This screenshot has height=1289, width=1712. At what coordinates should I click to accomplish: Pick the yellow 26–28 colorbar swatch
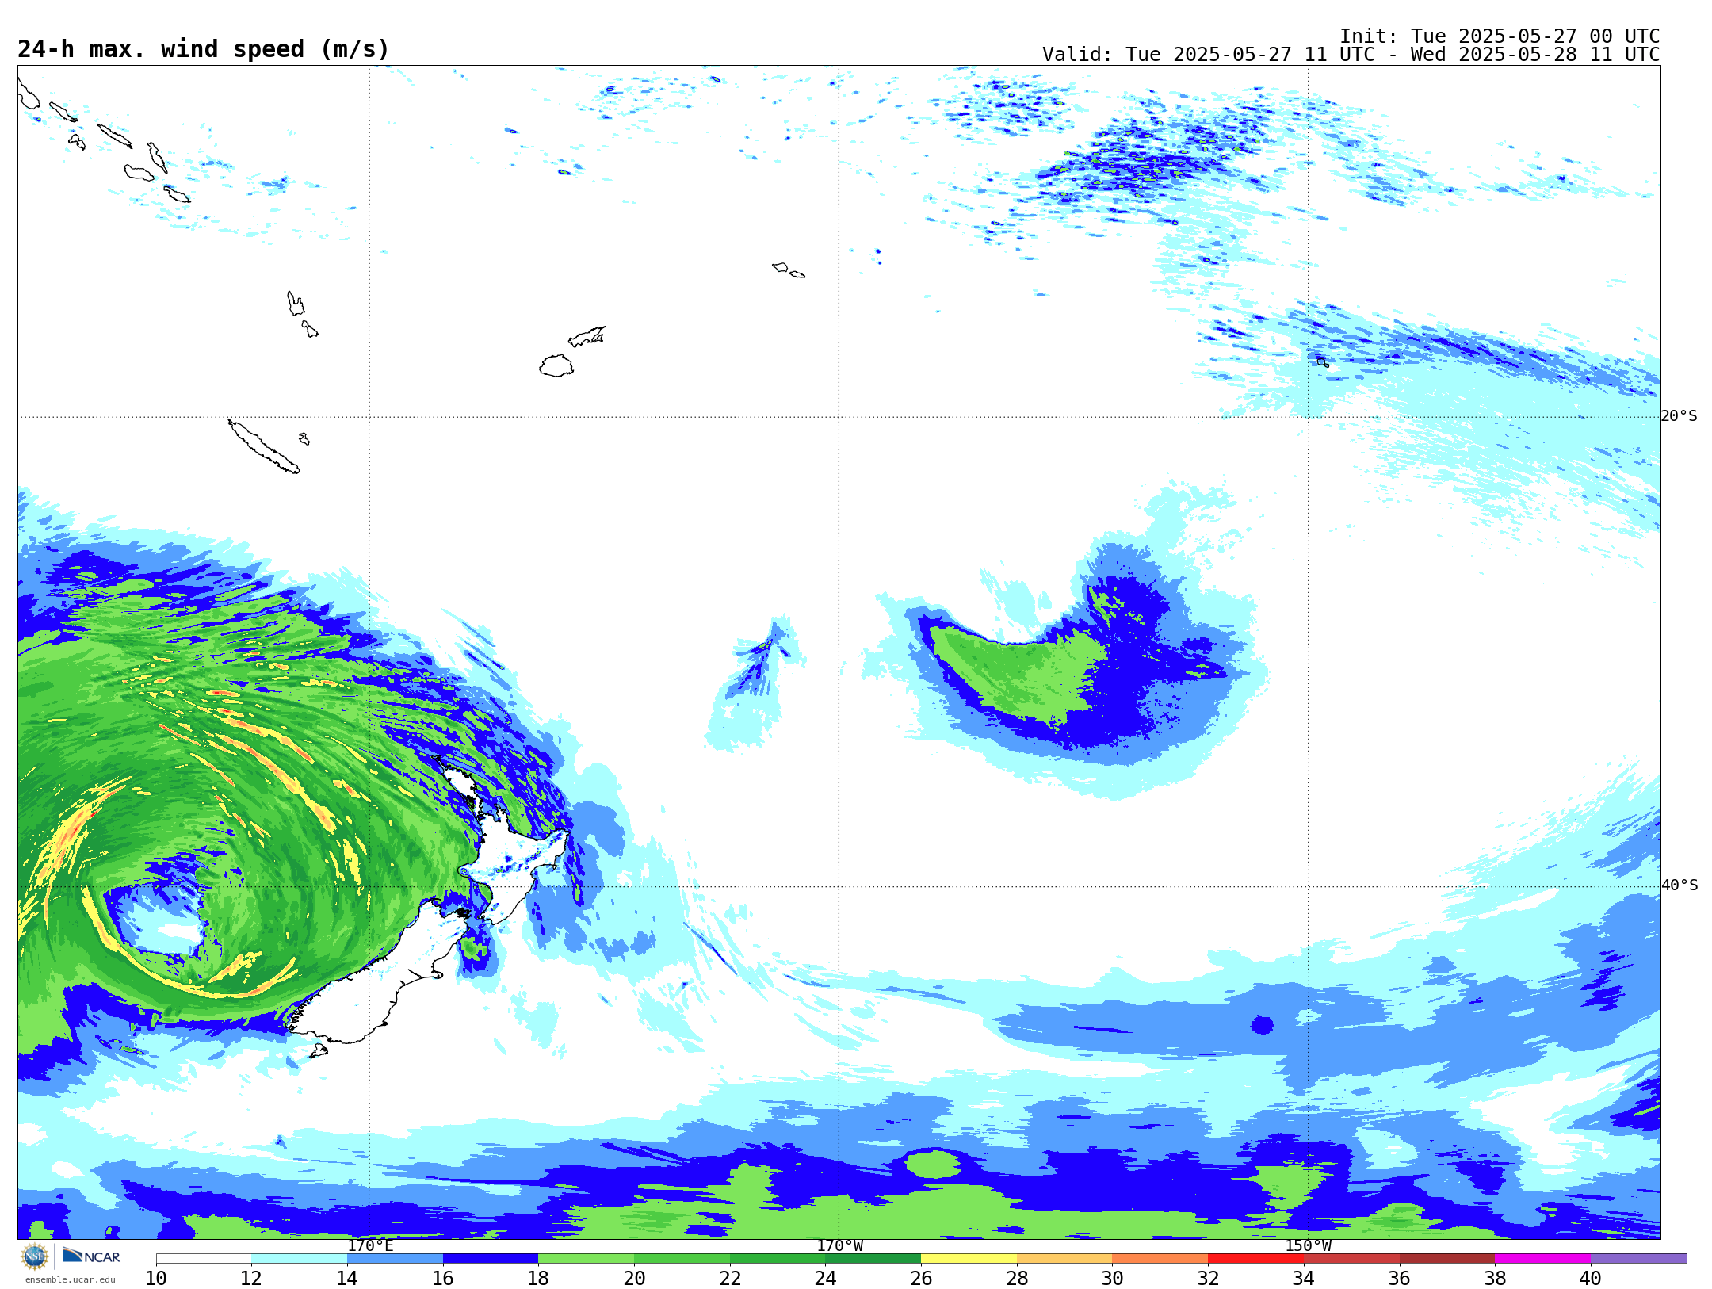click(969, 1259)
